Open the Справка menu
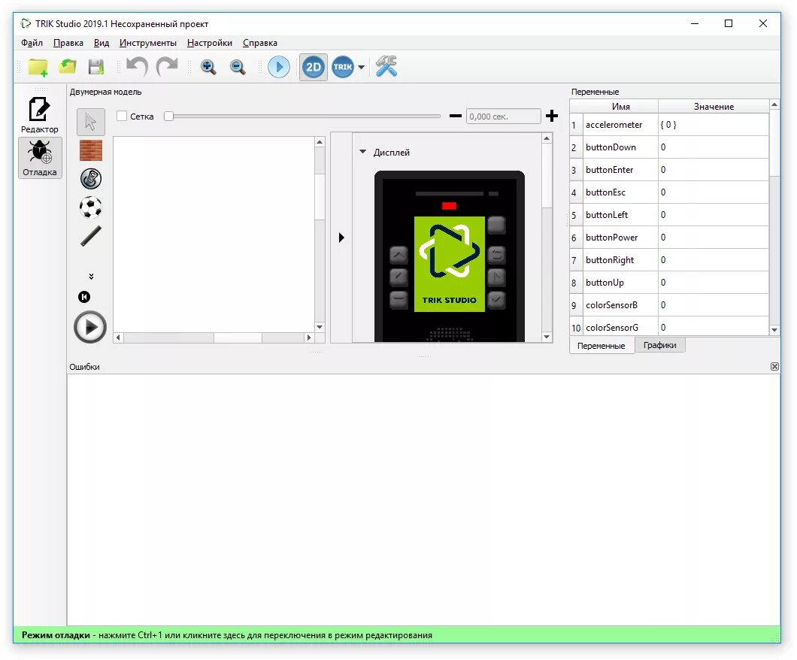Image resolution: width=797 pixels, height=660 pixels. click(259, 43)
